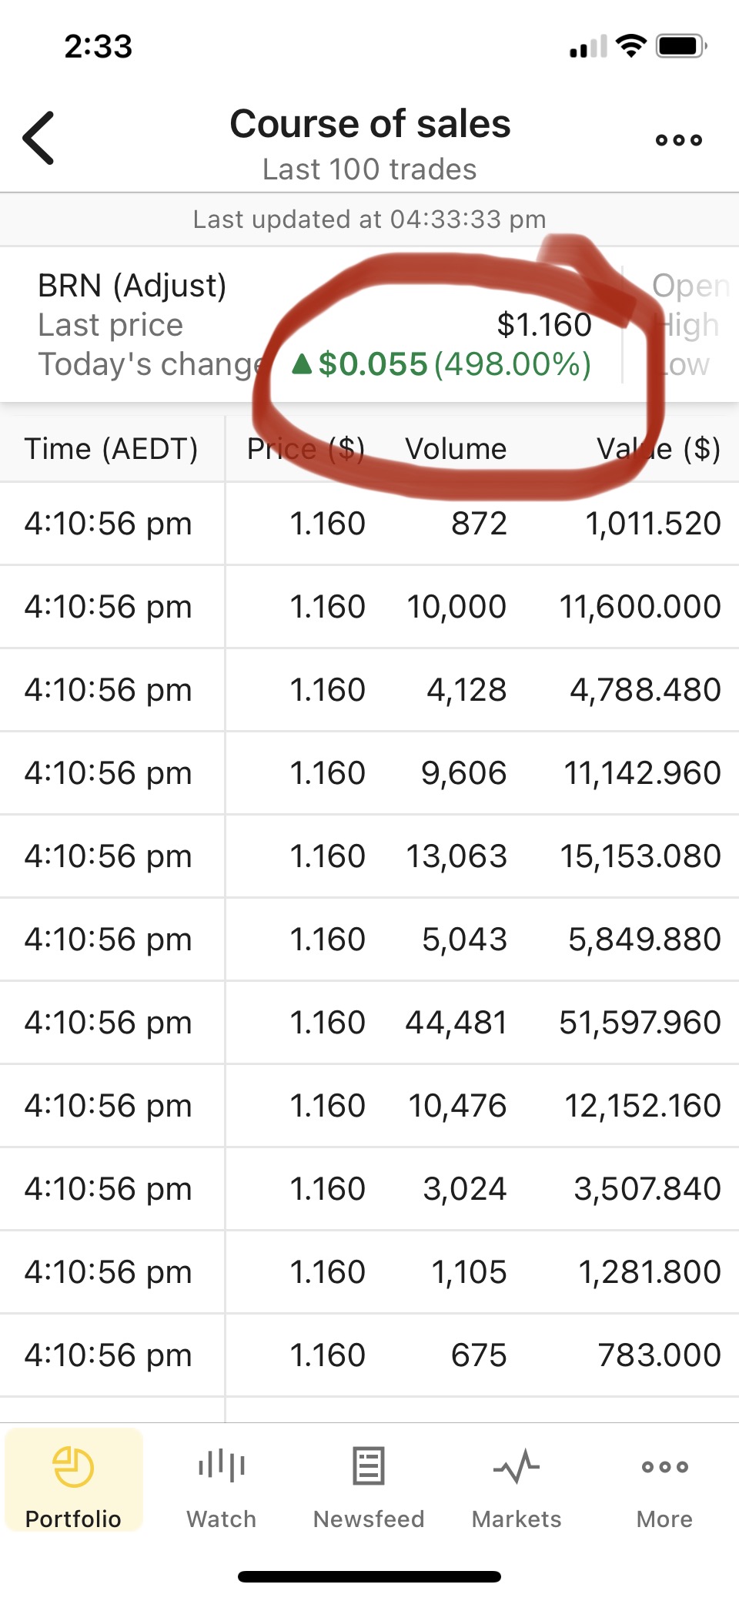Tap the BRN (Adjust) stock name
The height and width of the screenshot is (1601, 739).
132,286
